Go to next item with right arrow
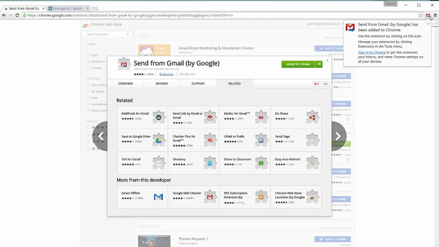The width and height of the screenshot is (439, 247). click(x=337, y=136)
